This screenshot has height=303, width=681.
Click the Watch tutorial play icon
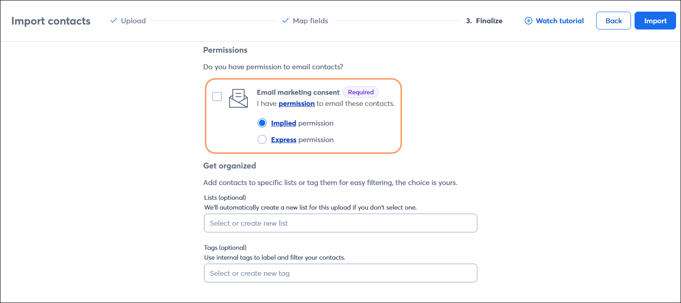(x=528, y=21)
